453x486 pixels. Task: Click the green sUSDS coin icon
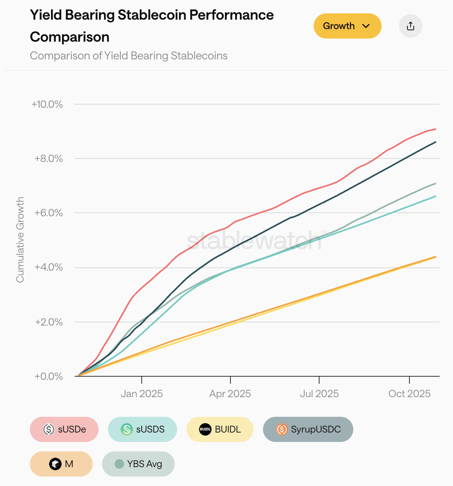[x=126, y=429]
